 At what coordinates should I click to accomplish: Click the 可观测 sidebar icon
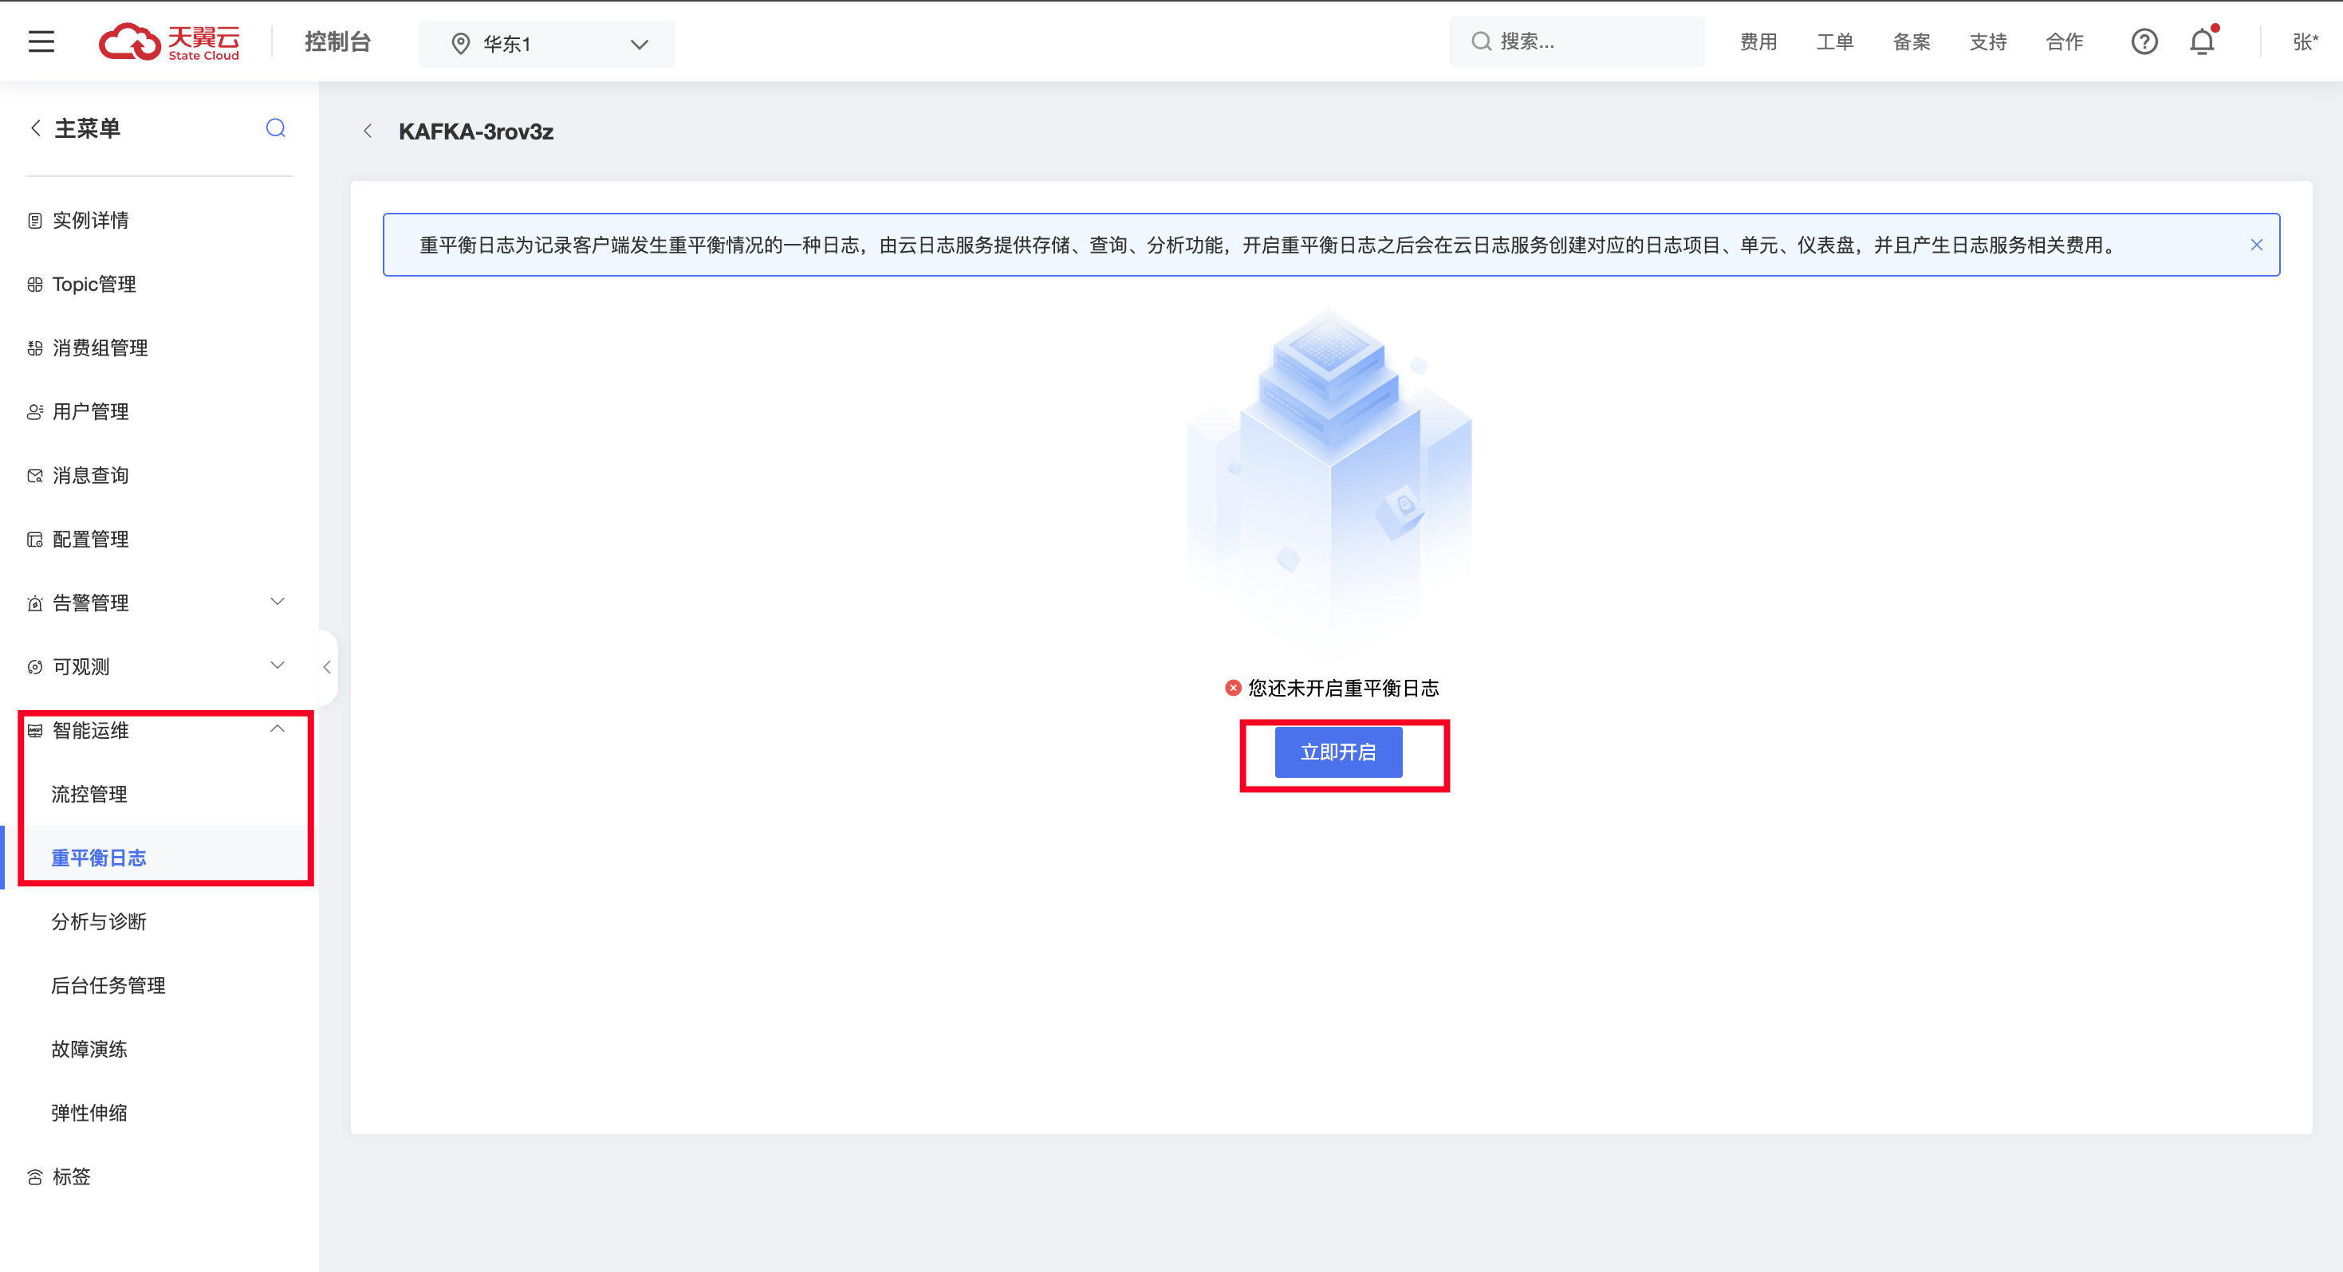point(34,666)
